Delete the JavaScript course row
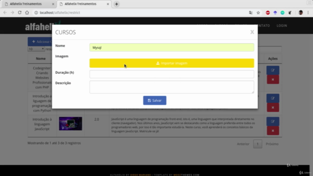 [x=273, y=131]
